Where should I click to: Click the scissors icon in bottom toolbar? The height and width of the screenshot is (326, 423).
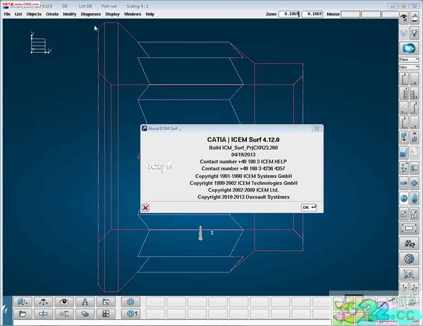pyautogui.click(x=63, y=314)
